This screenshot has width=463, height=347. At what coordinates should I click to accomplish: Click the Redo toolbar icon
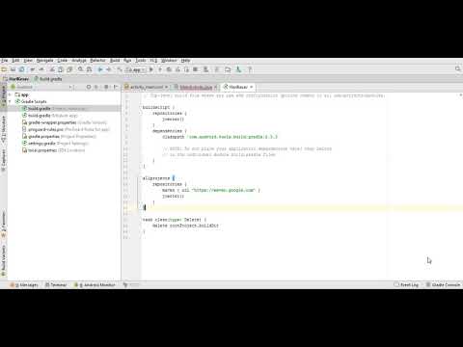pos(41,69)
